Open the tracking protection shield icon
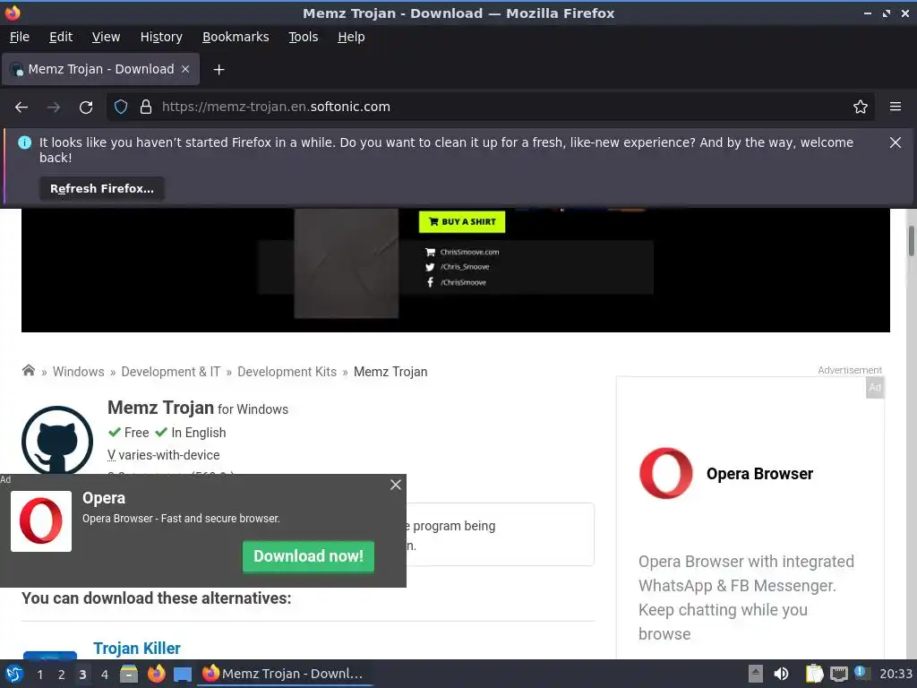 pyautogui.click(x=121, y=107)
